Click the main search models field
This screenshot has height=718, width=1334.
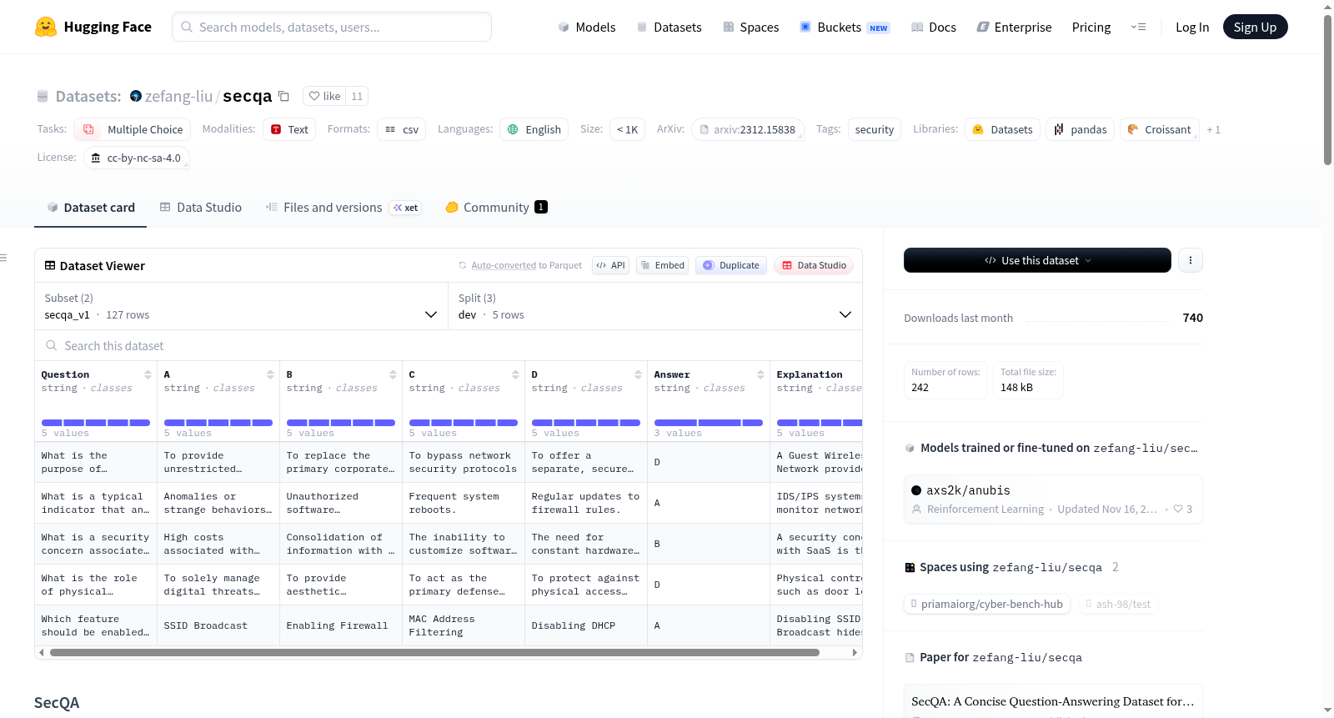click(332, 27)
